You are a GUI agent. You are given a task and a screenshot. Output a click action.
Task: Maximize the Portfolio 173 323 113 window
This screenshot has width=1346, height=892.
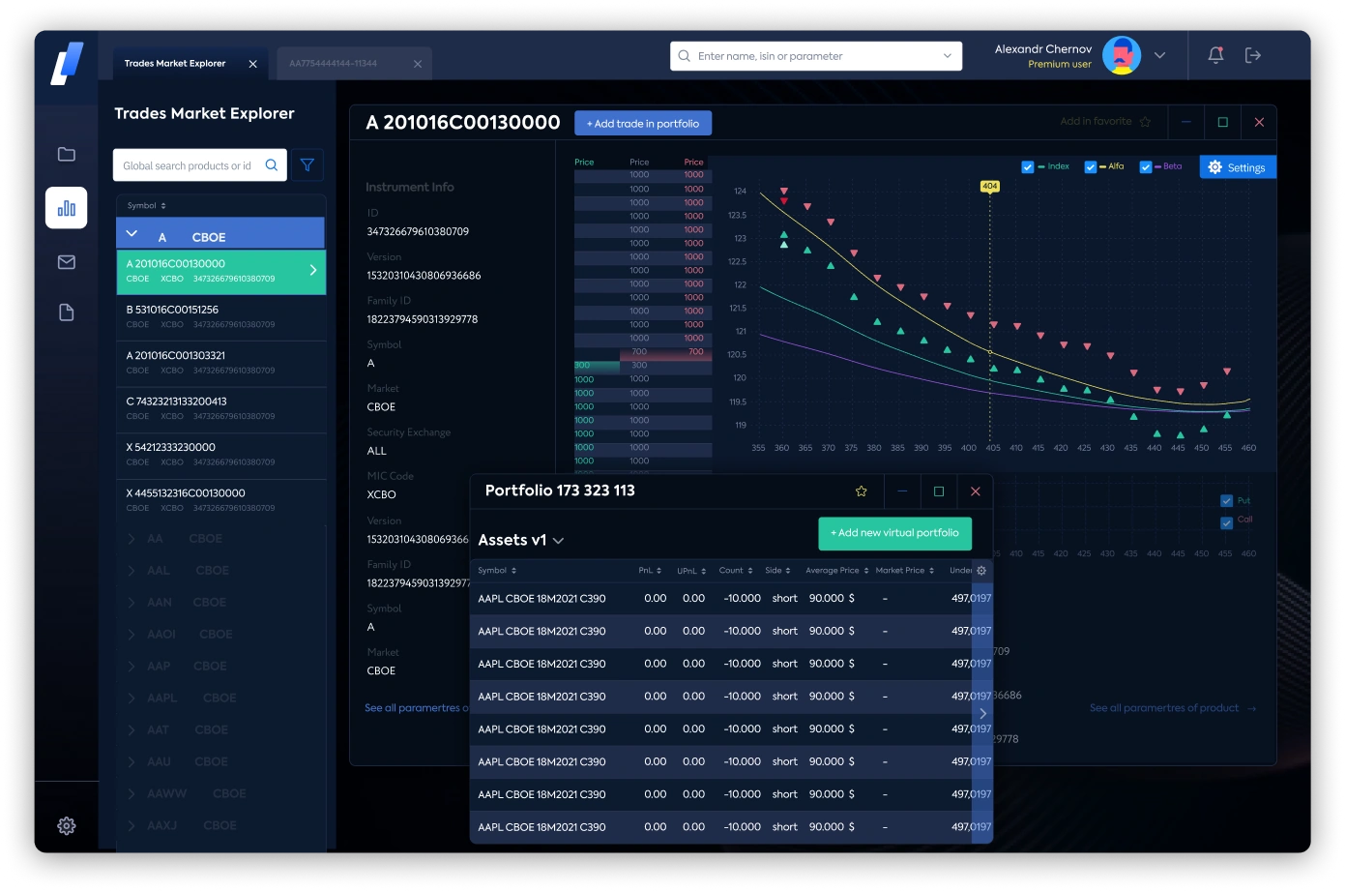[x=939, y=491]
